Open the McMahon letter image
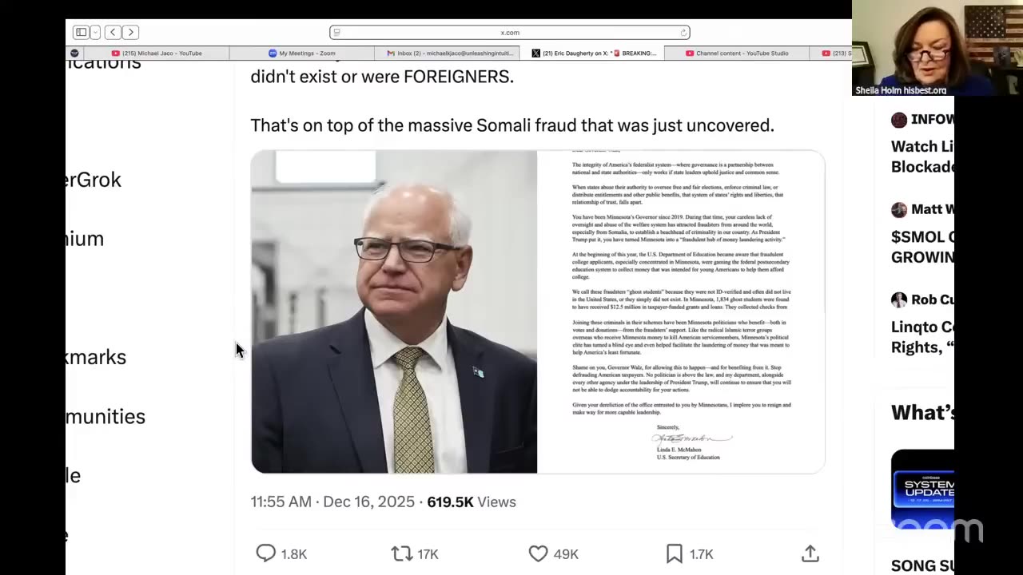 click(x=681, y=311)
